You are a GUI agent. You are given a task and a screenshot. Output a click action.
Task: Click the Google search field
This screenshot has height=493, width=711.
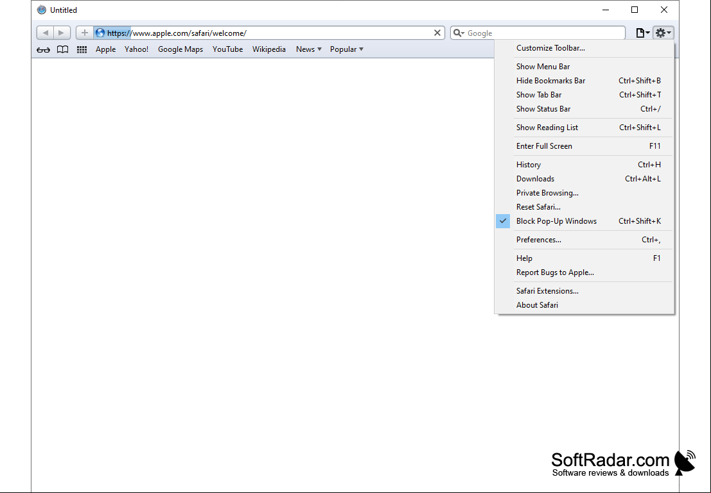click(x=538, y=33)
